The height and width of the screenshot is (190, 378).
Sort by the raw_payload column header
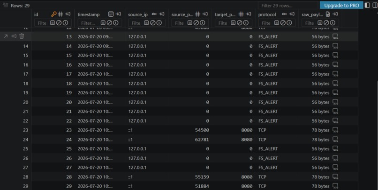coord(312,14)
